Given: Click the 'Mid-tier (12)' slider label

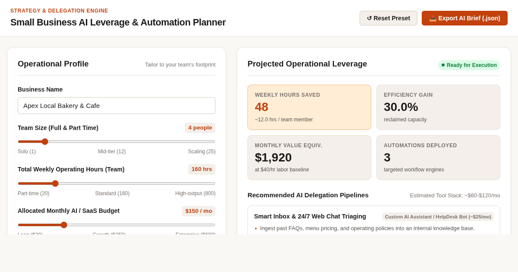Looking at the screenshot, I should click(112, 152).
